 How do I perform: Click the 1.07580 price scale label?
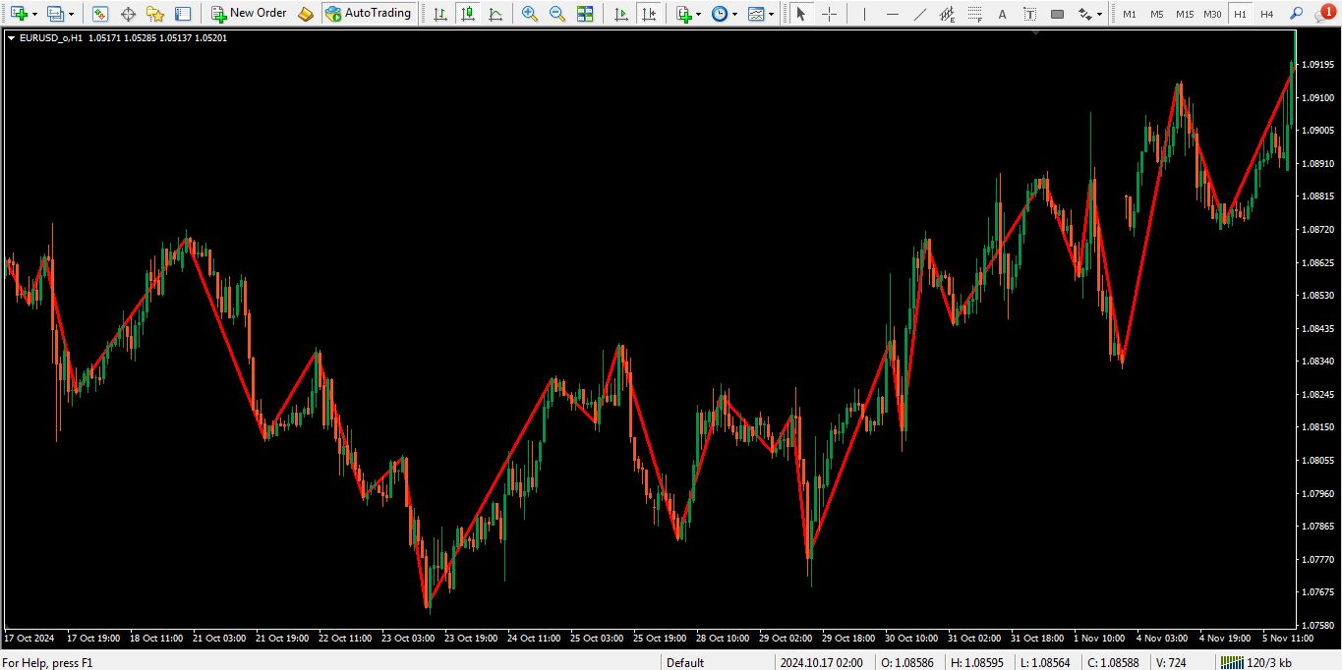[x=1315, y=625]
